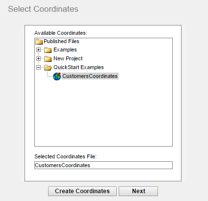Click the Available Coordinates label
The image size is (208, 201).
pos(61,33)
